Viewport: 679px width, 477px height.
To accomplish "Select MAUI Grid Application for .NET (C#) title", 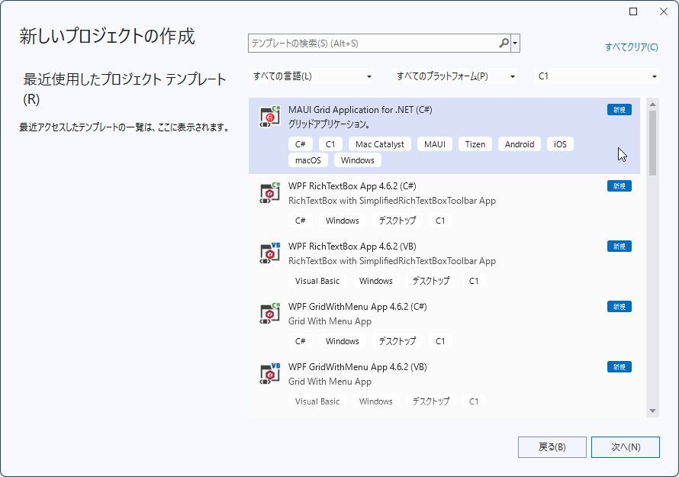I will click(360, 110).
